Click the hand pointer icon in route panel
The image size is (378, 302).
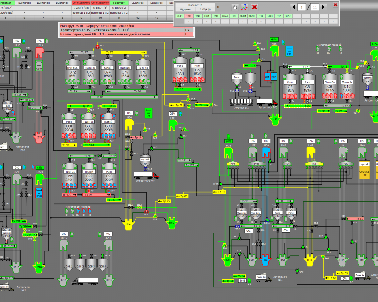point(235,7)
